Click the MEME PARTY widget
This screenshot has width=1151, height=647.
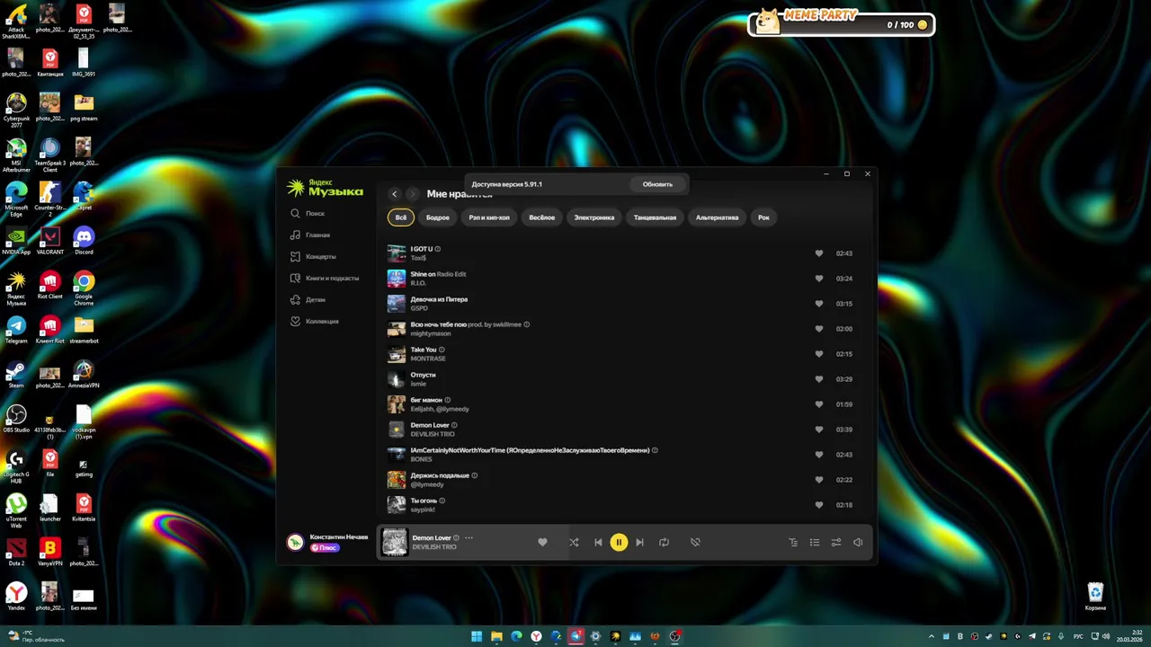(842, 22)
